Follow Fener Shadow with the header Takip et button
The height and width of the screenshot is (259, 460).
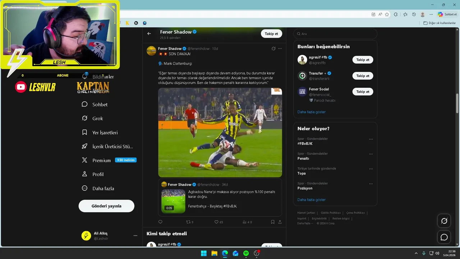click(x=271, y=33)
